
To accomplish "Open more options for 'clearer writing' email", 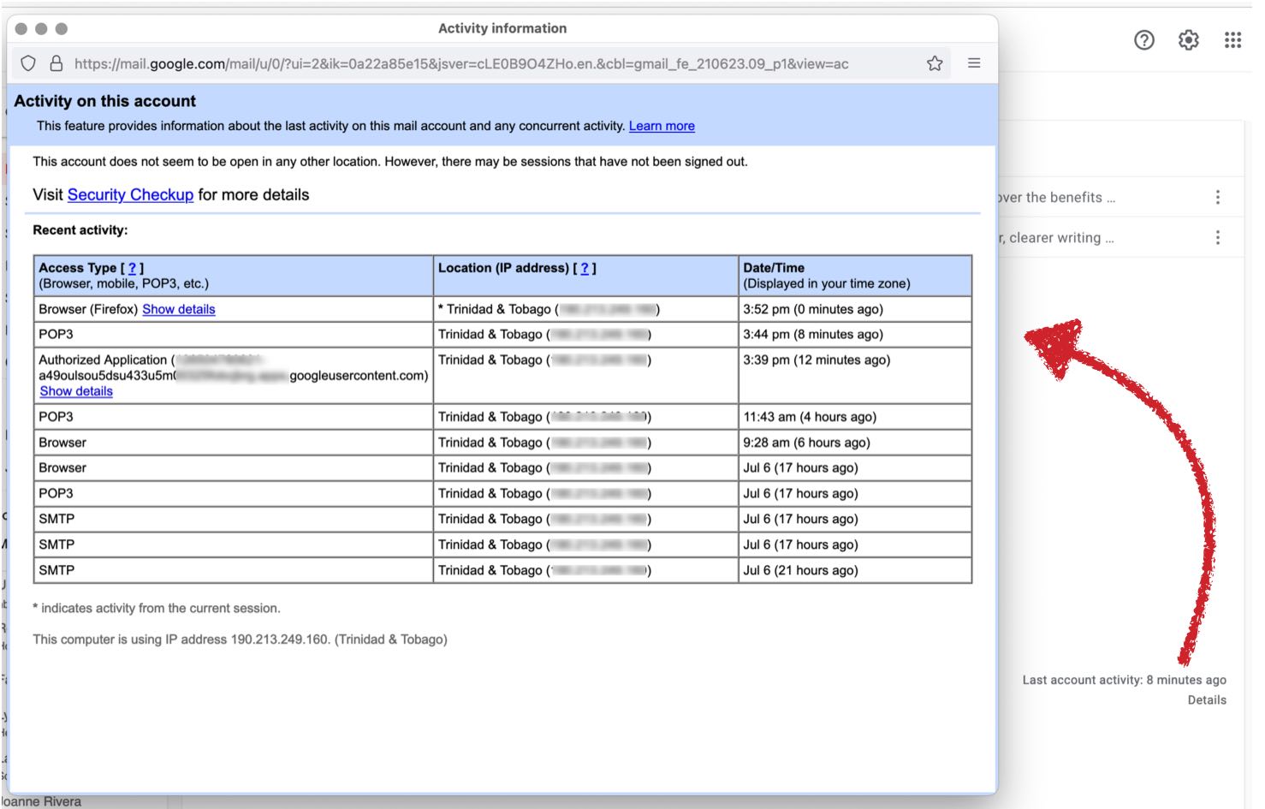I will tap(1217, 238).
